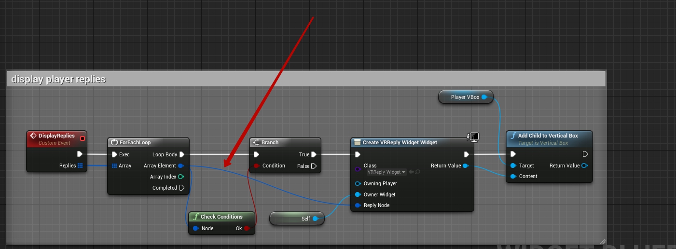676x249 pixels.
Task: Click the Check Conditions Ok pin
Action: pos(247,228)
